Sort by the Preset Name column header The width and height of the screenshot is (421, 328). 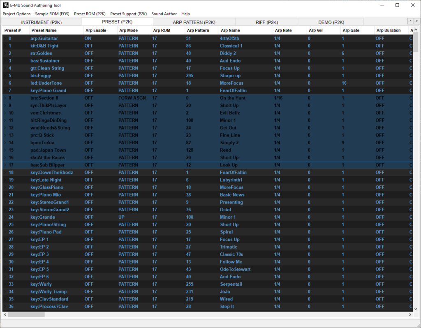click(x=56, y=30)
